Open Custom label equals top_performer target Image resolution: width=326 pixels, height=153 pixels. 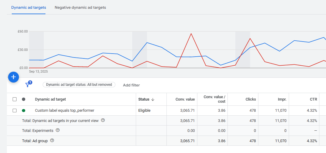click(x=65, y=111)
